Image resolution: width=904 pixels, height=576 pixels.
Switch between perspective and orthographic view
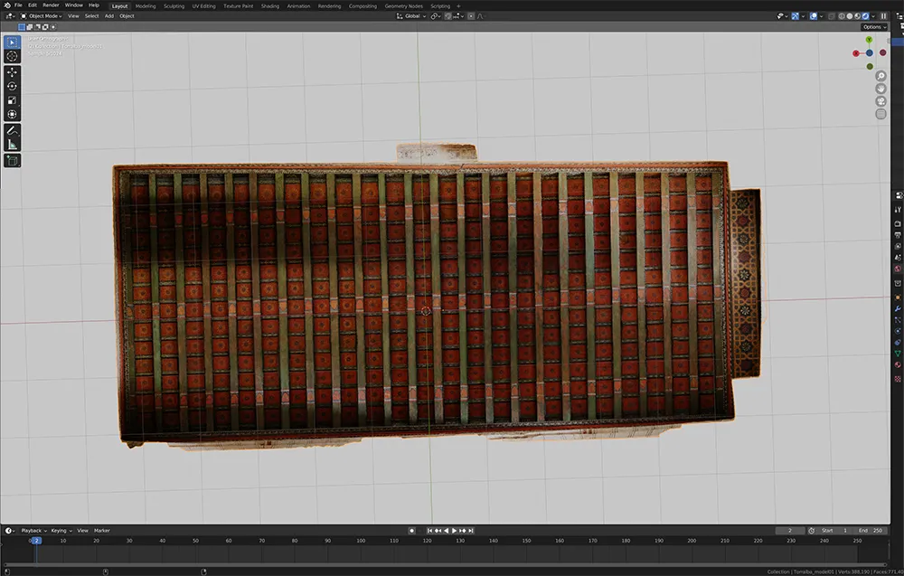880,114
